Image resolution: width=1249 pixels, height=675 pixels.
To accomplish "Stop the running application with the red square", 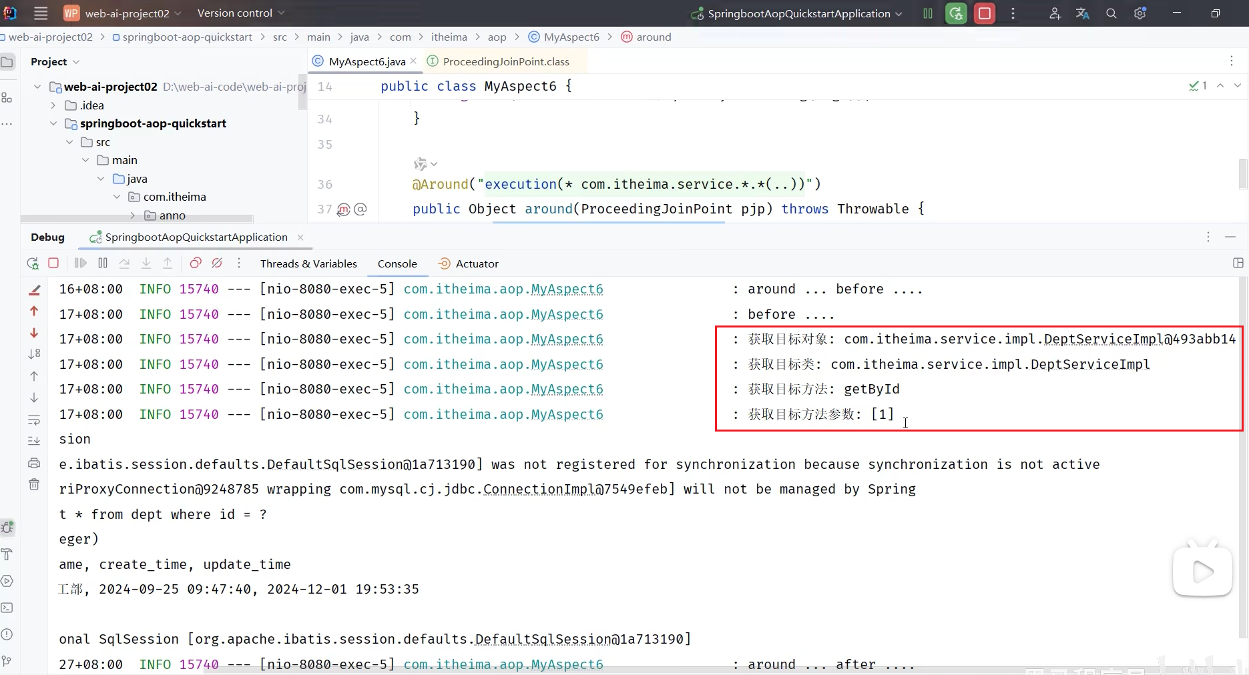I will 985,13.
